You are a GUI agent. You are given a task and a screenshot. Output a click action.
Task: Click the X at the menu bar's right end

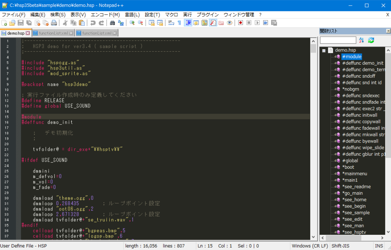click(388, 15)
